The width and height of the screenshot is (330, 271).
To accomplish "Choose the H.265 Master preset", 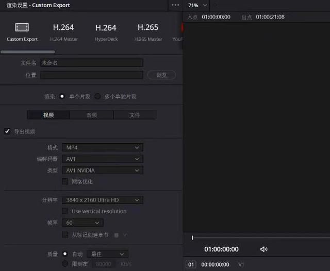I will pos(148,32).
